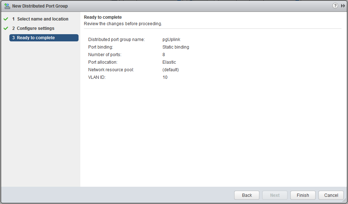
Task: Click the double-arrow icon in title bar
Action: tap(343, 6)
